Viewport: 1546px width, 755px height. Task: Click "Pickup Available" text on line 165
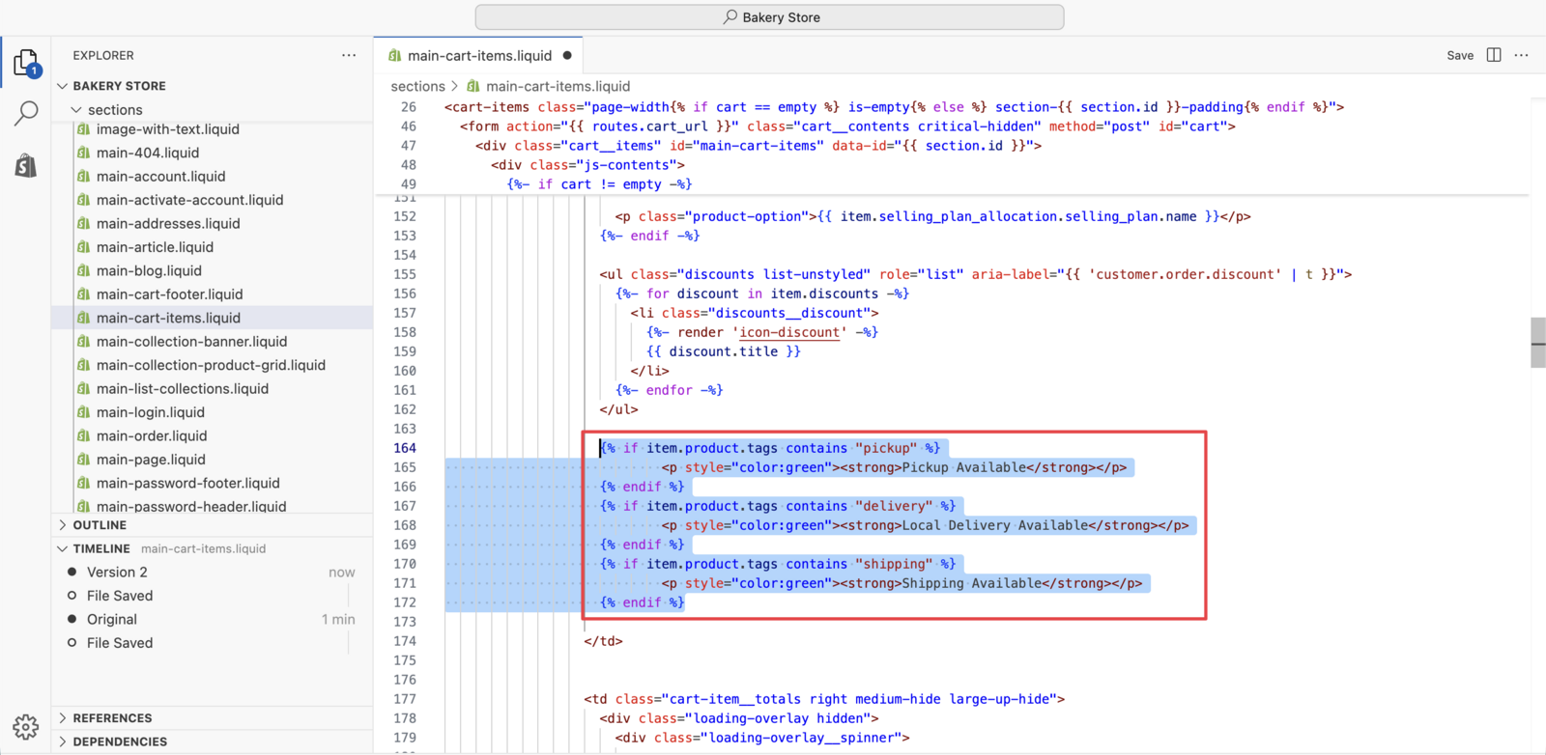pos(964,467)
